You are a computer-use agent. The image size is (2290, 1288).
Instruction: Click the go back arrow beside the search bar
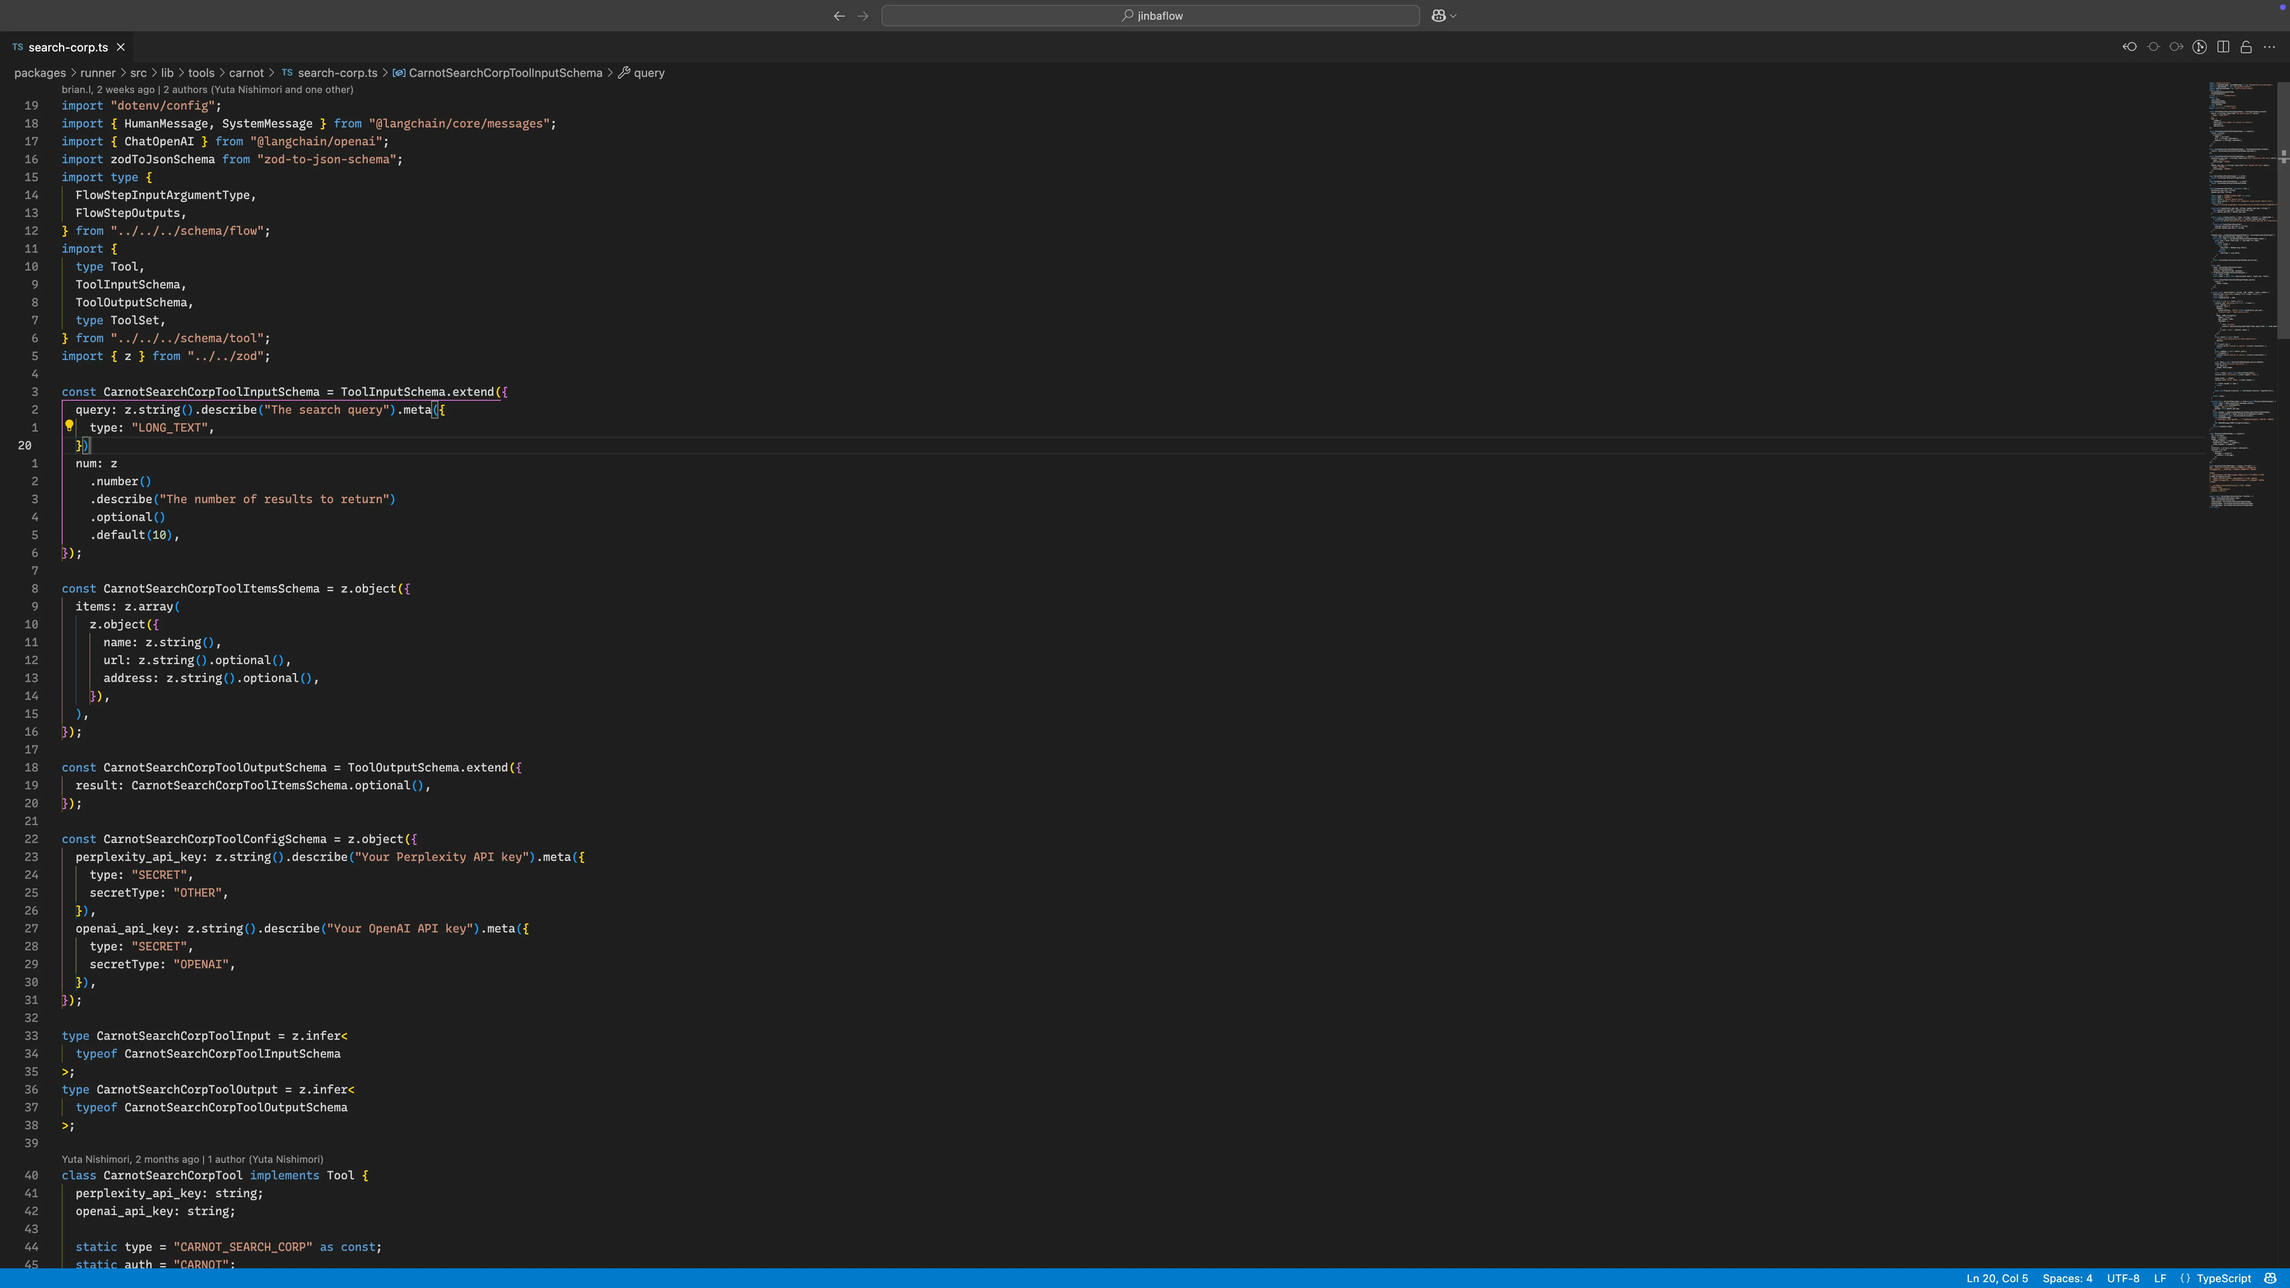pos(838,15)
